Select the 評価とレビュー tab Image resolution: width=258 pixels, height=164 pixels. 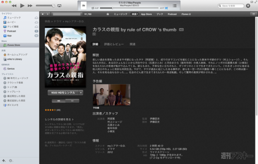(x=114, y=44)
